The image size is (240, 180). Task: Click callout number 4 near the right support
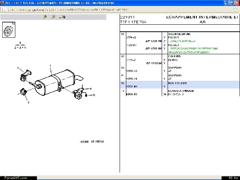[x=91, y=89]
